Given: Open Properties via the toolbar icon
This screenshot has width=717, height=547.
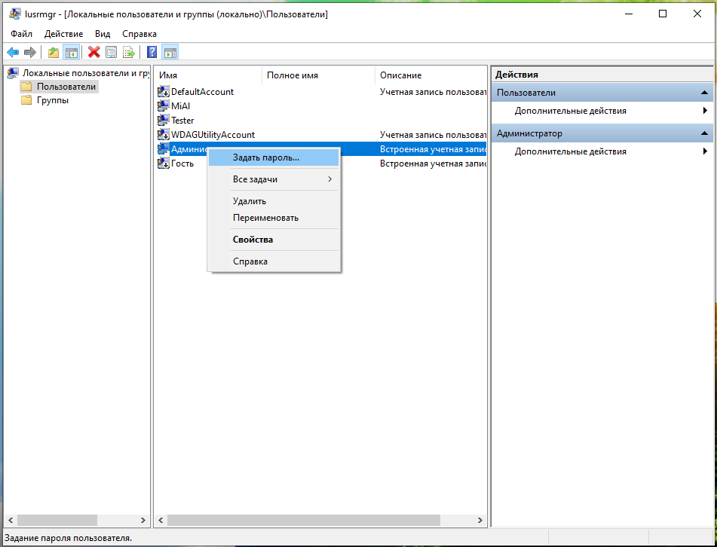Looking at the screenshot, I should pyautogui.click(x=112, y=52).
